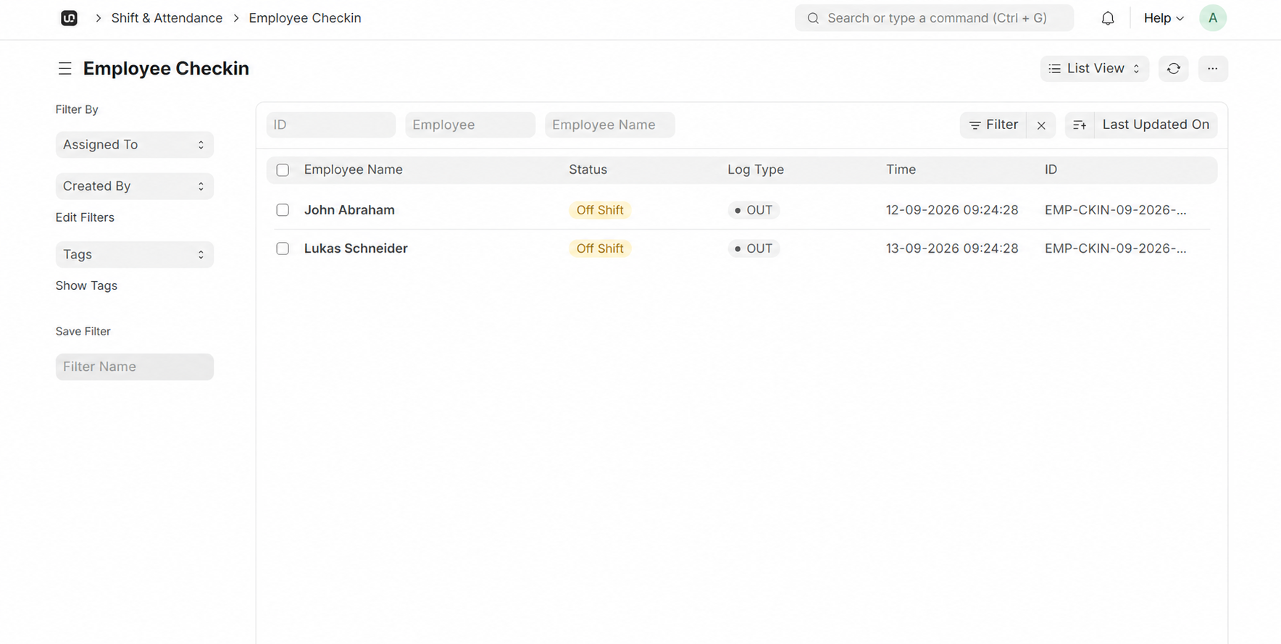Open the user avatar menu
Screen dimensions: 1281x644
point(1213,18)
